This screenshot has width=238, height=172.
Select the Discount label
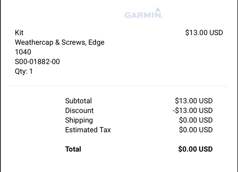[79, 110]
